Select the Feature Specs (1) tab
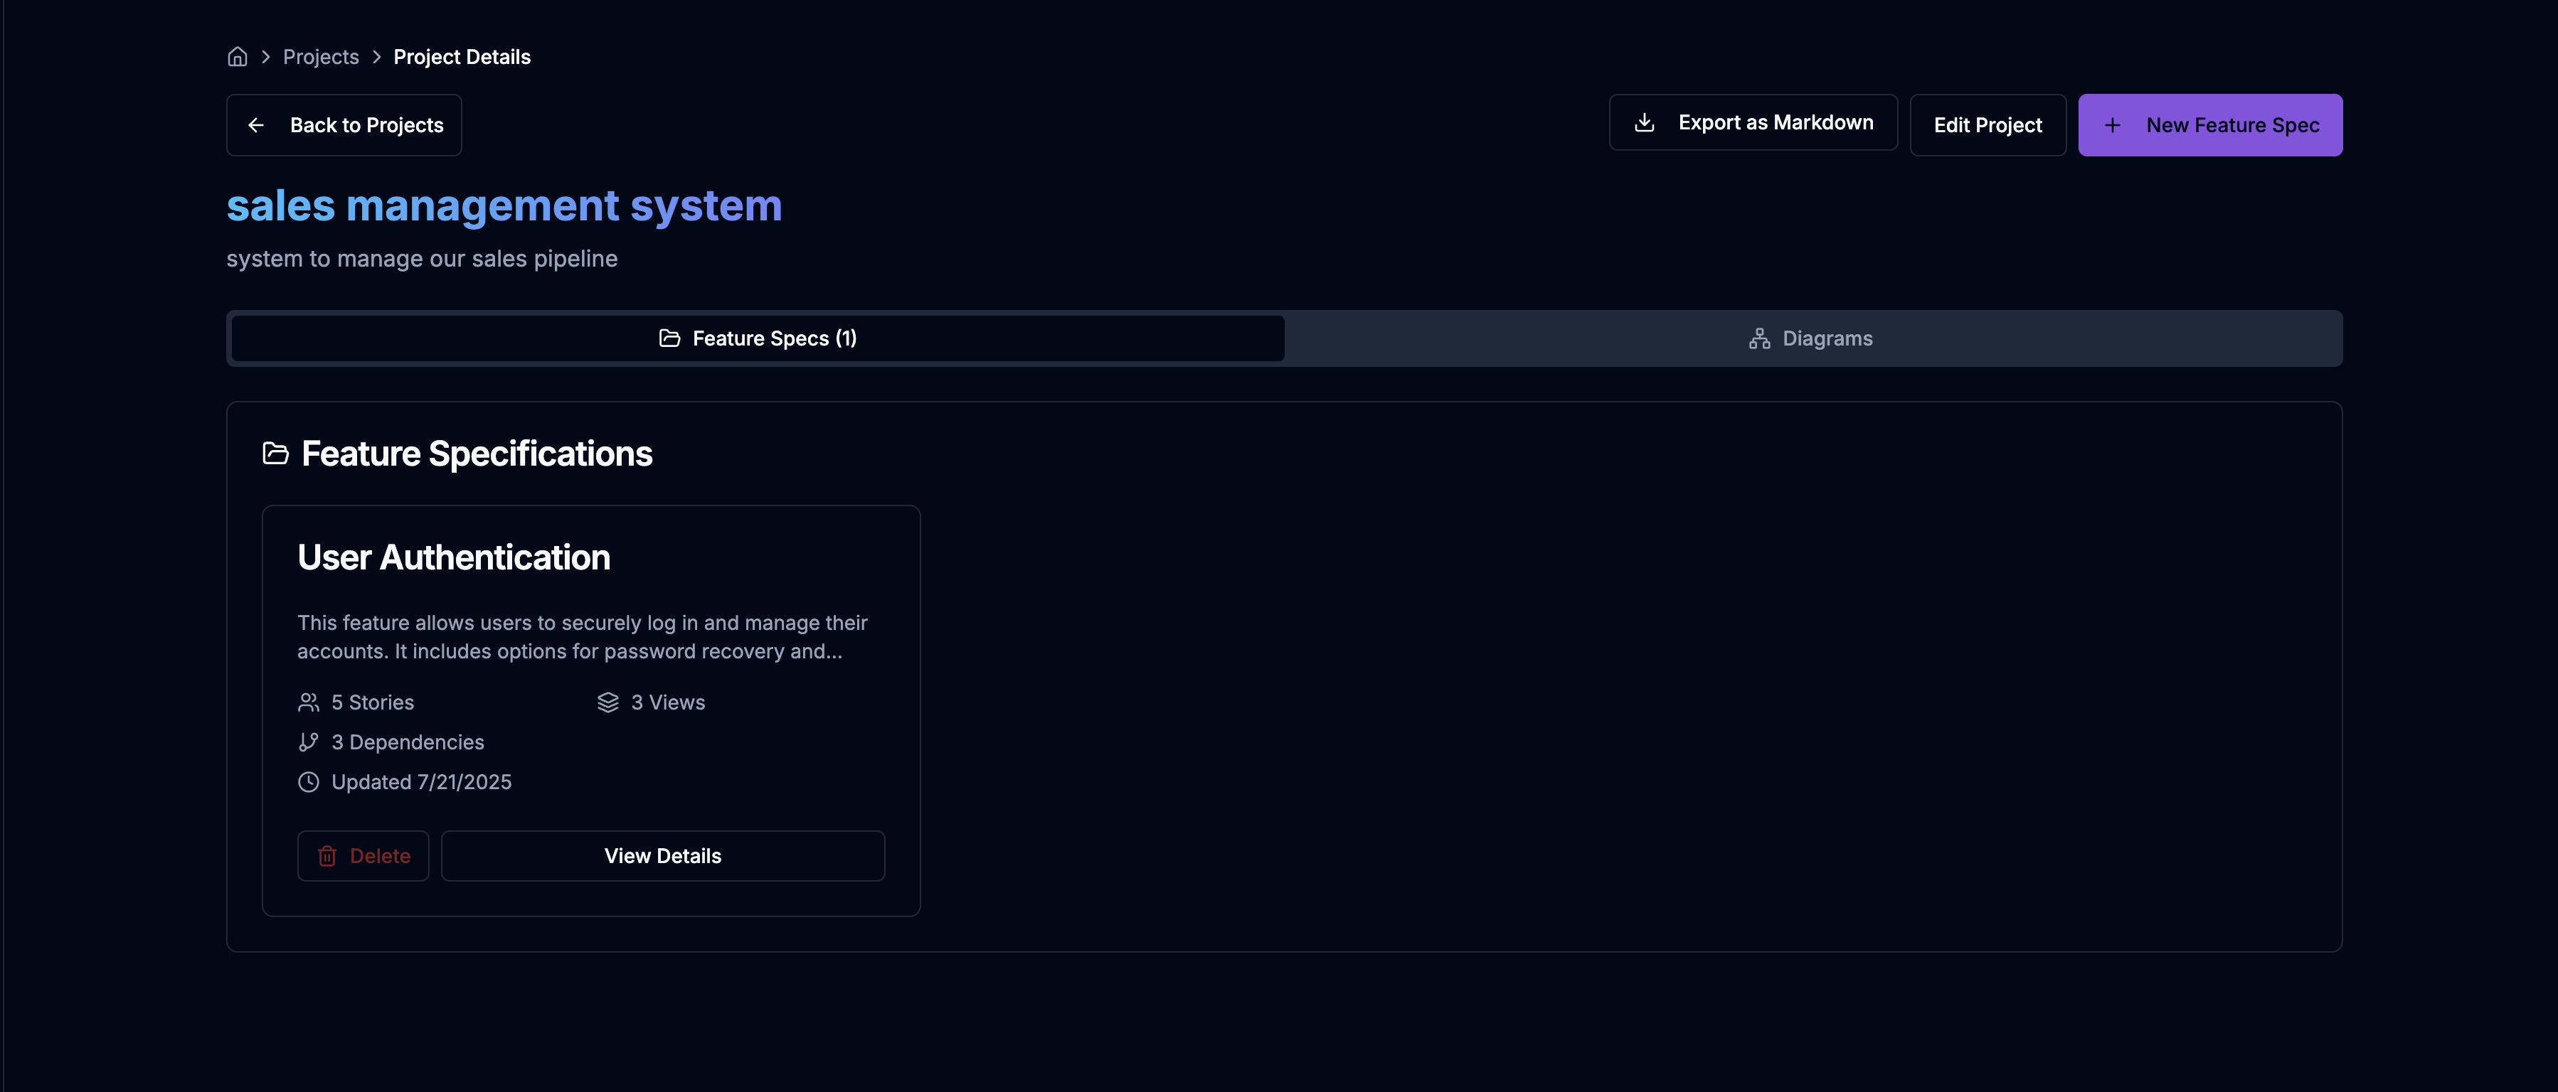Screen dimensions: 2558x1092 tap(758, 338)
